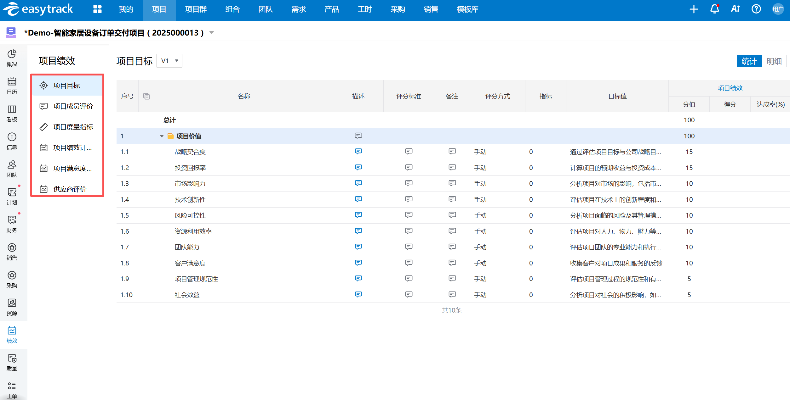Open 需求 in top navigation
The width and height of the screenshot is (790, 400).
[299, 9]
